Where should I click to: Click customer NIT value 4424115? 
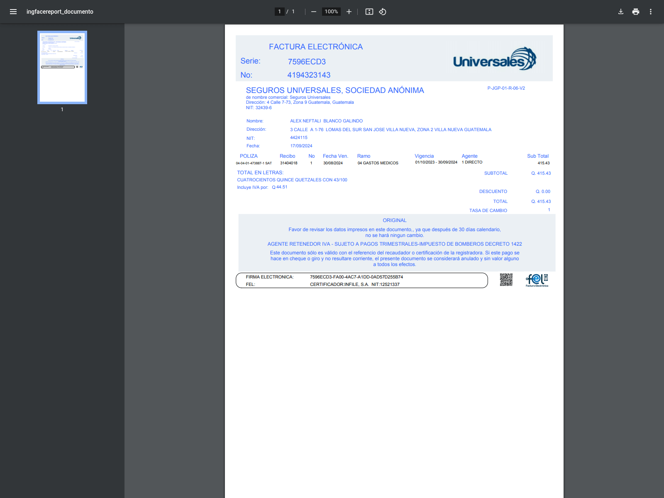(299, 138)
